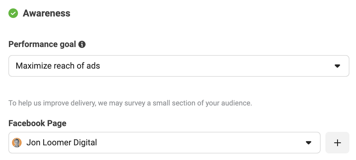The image size is (356, 160).
Task: Click the "Jon Loomer Digital" page name
Action: 62,143
